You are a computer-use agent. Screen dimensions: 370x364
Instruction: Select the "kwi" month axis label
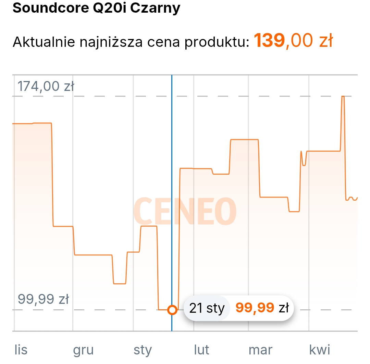(320, 350)
